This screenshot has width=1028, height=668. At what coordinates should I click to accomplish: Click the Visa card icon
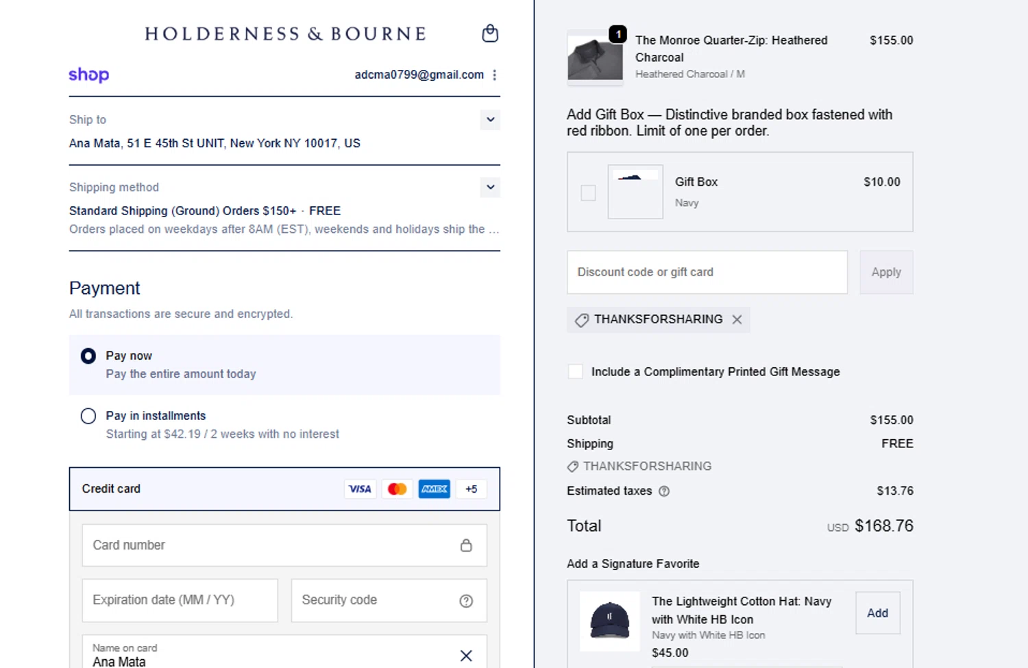[x=360, y=489]
